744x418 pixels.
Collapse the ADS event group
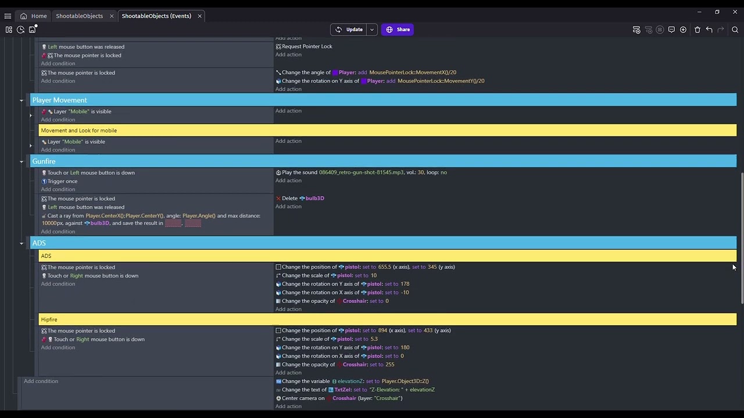tap(22, 243)
